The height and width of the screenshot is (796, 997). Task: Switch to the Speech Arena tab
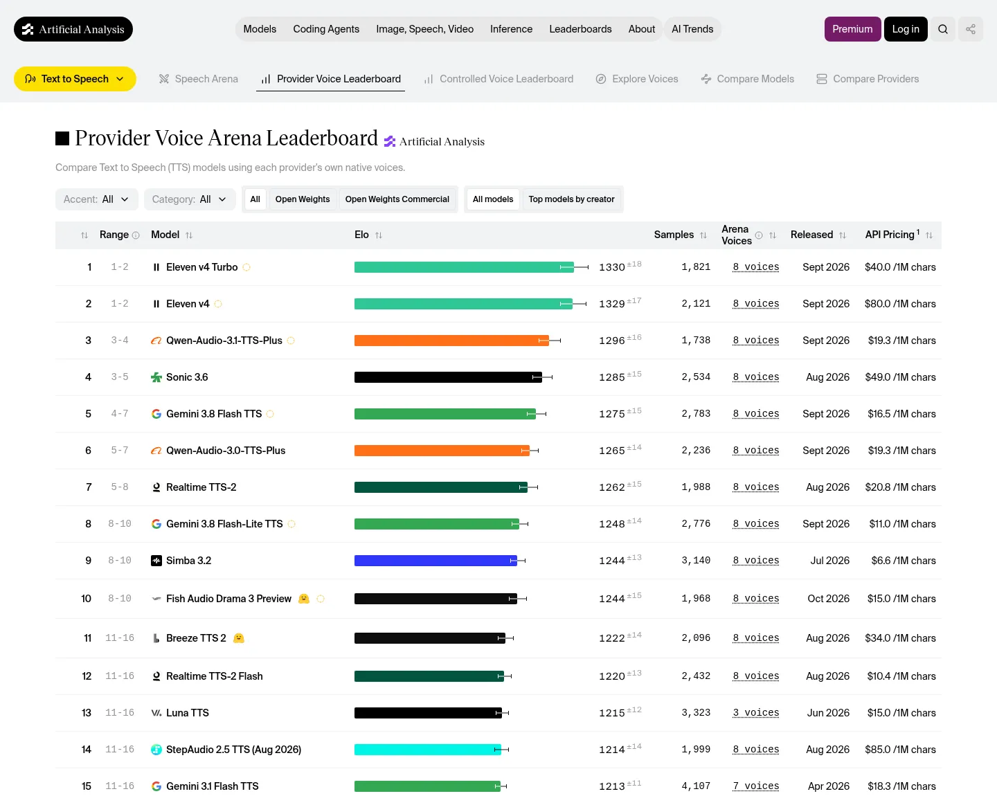click(x=198, y=79)
